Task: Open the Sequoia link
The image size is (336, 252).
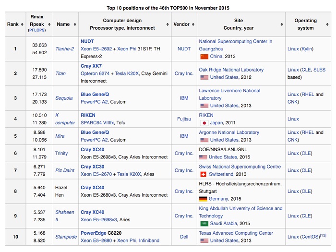Action: pos(64,98)
